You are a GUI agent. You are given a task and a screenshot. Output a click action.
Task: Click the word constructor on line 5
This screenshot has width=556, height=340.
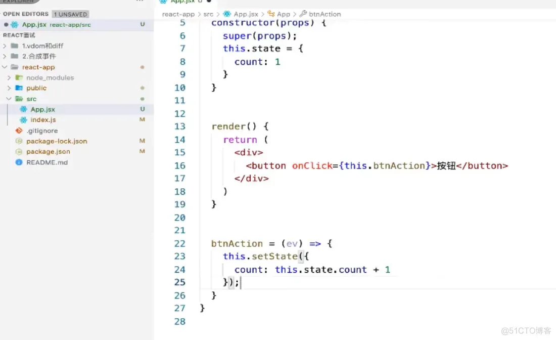pyautogui.click(x=243, y=23)
